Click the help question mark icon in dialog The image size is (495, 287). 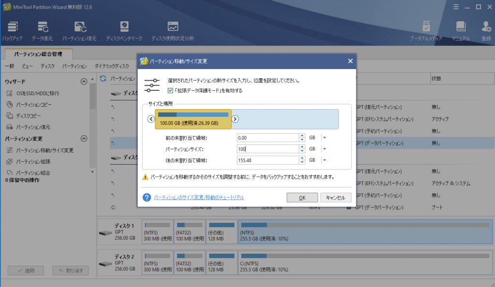146,198
